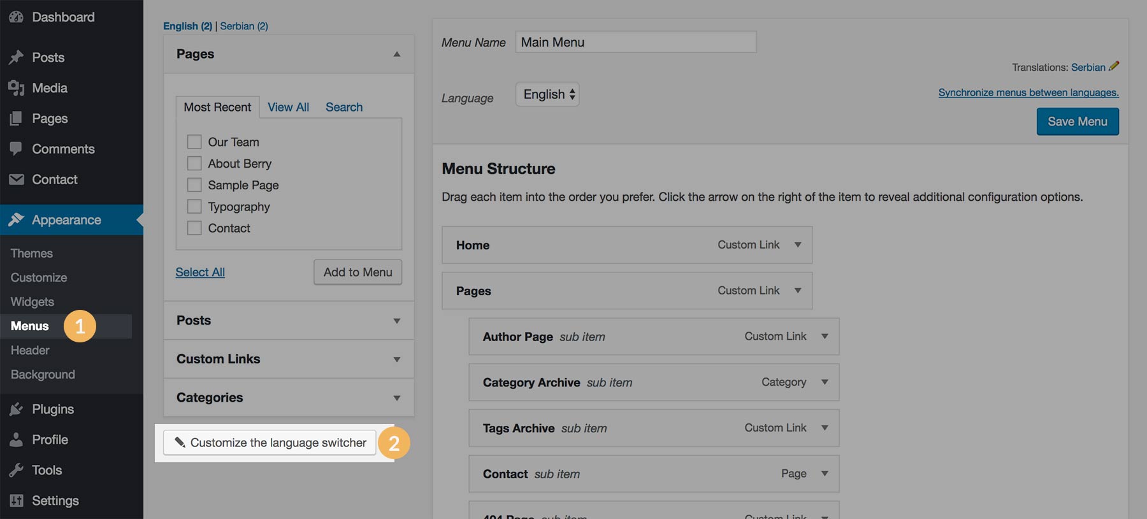Click the Serbian (2) language filter
This screenshot has width=1147, height=519.
(244, 26)
